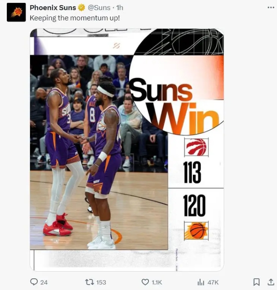This screenshot has width=277, height=290.
Task: Open the Suns Win image
Action: tap(127, 150)
